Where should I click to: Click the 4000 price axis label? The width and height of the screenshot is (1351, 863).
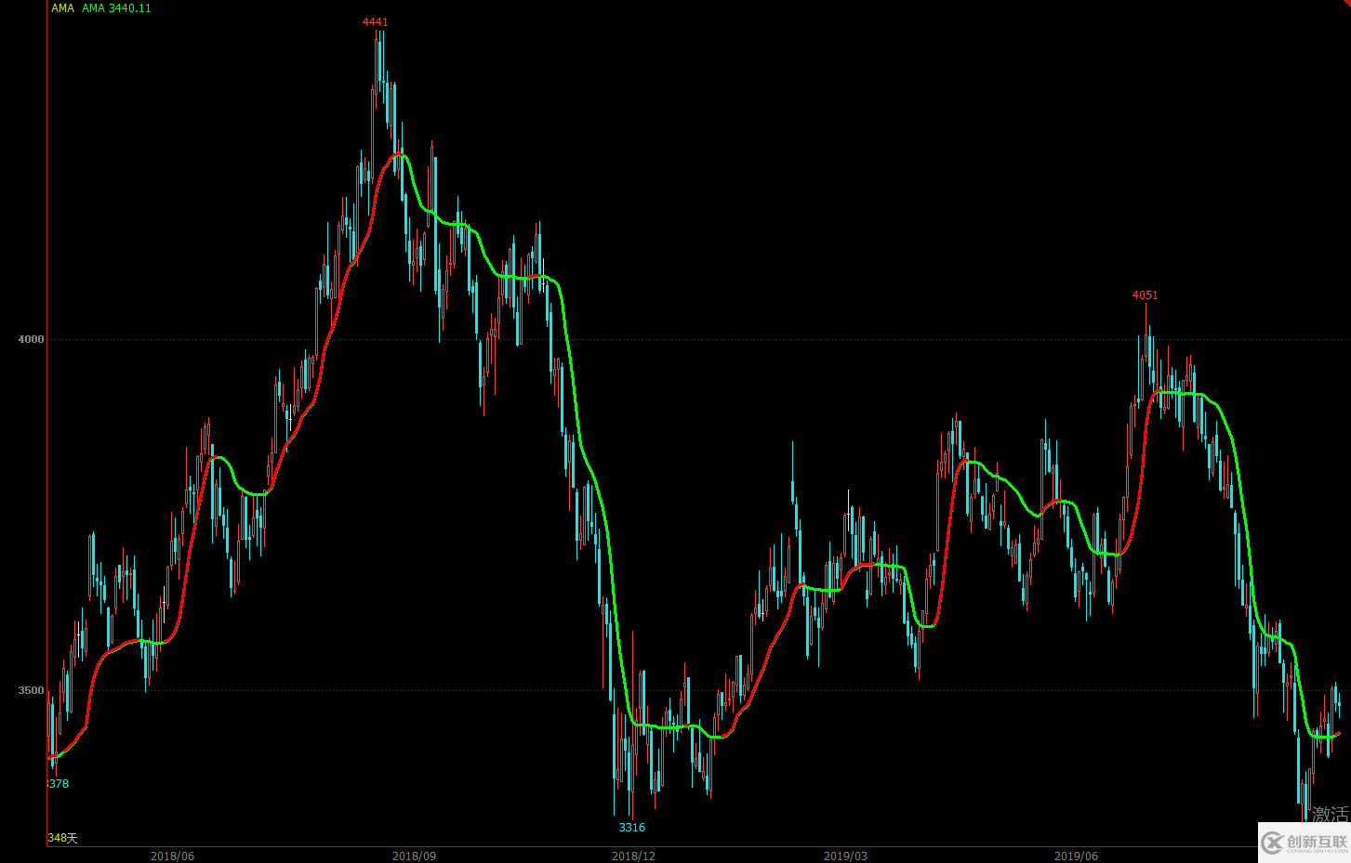(32, 339)
